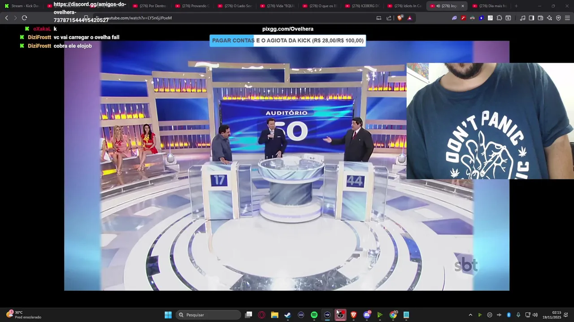This screenshot has width=574, height=322.
Task: Switch to the (276) O que os BILIONÁRIOS tab
Action: pyautogui.click(x=320, y=6)
